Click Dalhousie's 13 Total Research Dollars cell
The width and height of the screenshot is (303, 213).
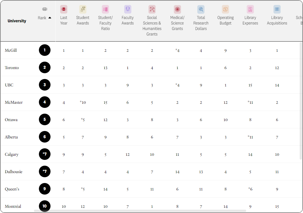[201, 172]
